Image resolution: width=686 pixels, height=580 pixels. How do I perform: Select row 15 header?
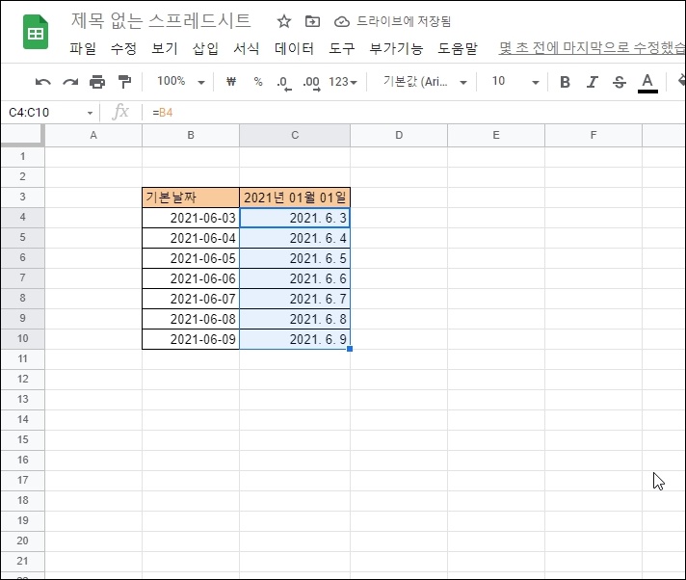pyautogui.click(x=23, y=439)
